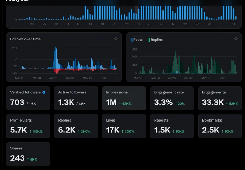This screenshot has height=170, width=245.
Task: Click the 703 verified followers value
Action: pos(17,103)
